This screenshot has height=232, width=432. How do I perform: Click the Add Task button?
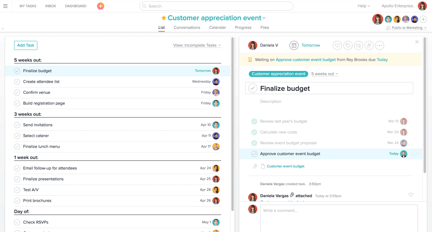(x=26, y=45)
